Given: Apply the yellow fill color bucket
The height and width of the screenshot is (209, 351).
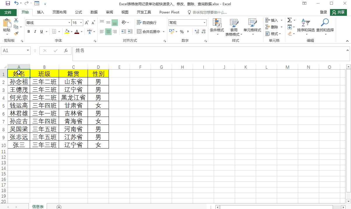Looking at the screenshot, I should [x=67, y=32].
